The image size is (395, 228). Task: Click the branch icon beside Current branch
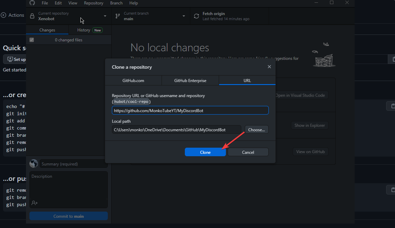pos(117,16)
